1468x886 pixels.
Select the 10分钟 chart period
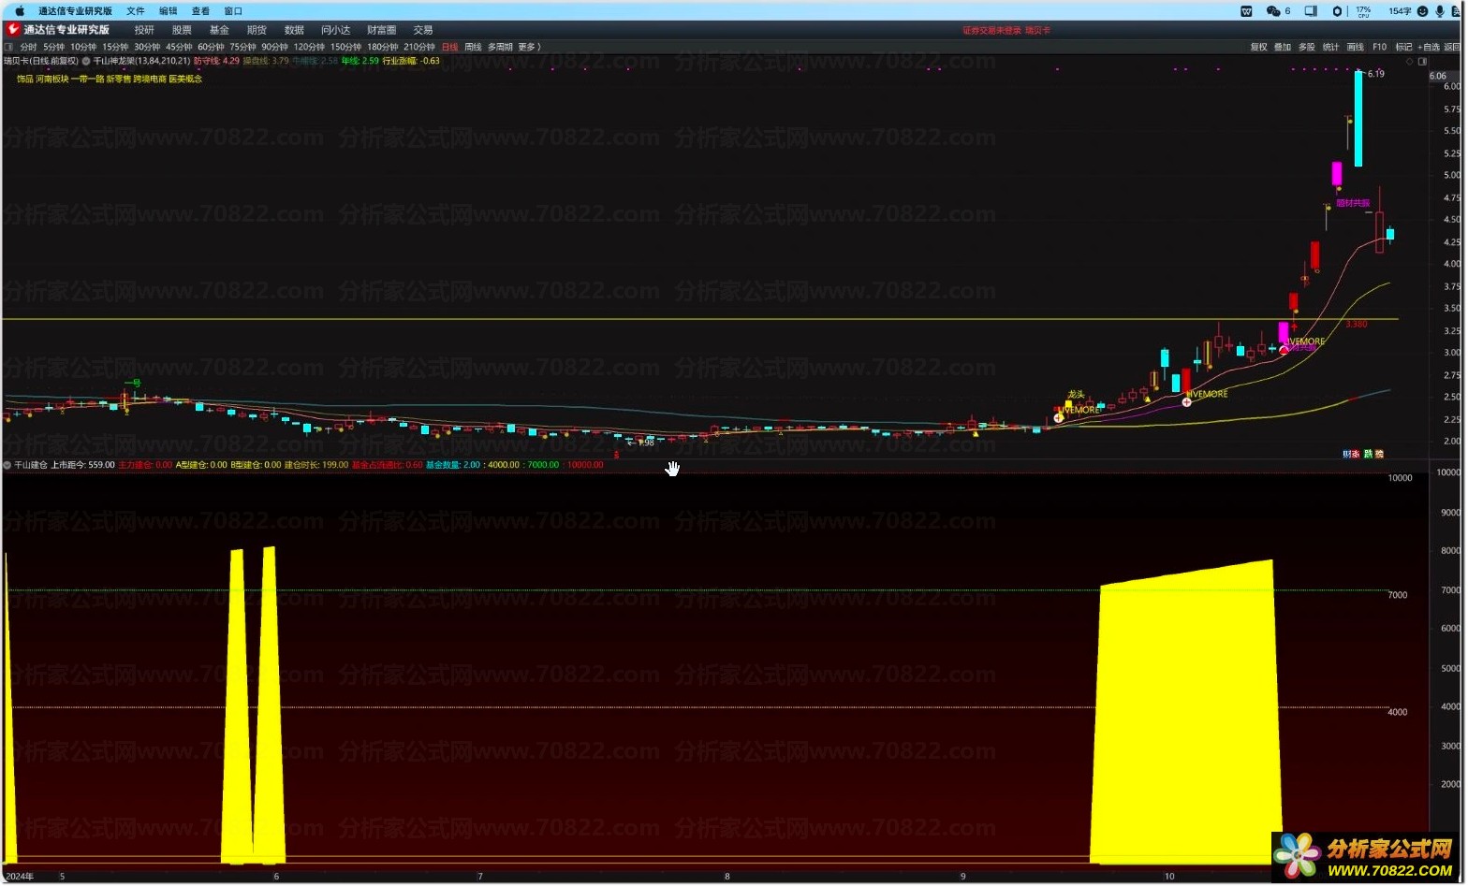(x=83, y=47)
